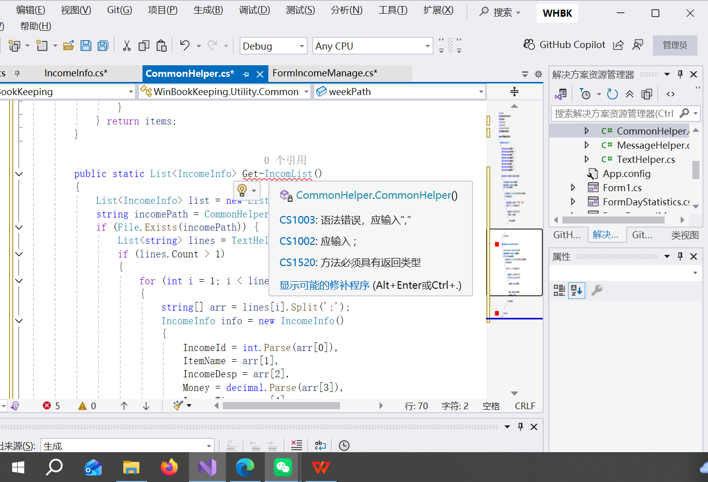Click the Cut scissors icon
The width and height of the screenshot is (708, 482).
point(127,46)
